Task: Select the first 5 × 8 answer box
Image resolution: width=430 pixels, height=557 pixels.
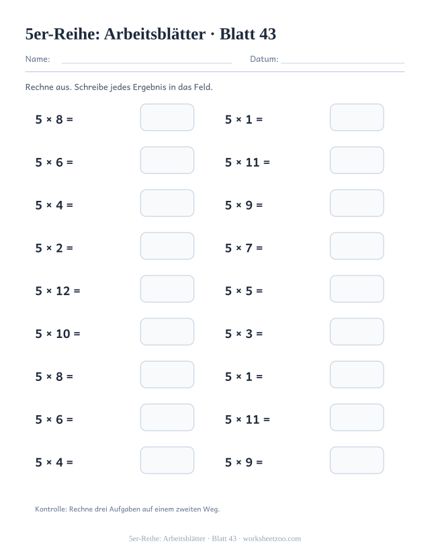Action: 167,117
